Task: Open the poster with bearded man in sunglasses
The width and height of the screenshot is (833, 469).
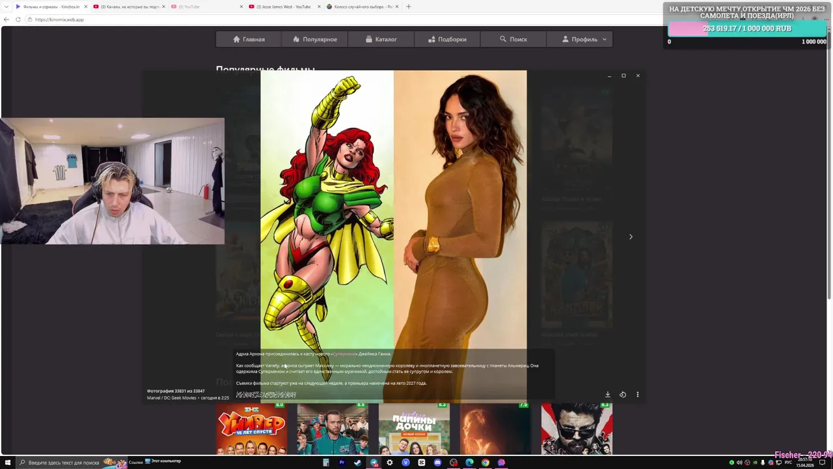Action: (x=577, y=429)
